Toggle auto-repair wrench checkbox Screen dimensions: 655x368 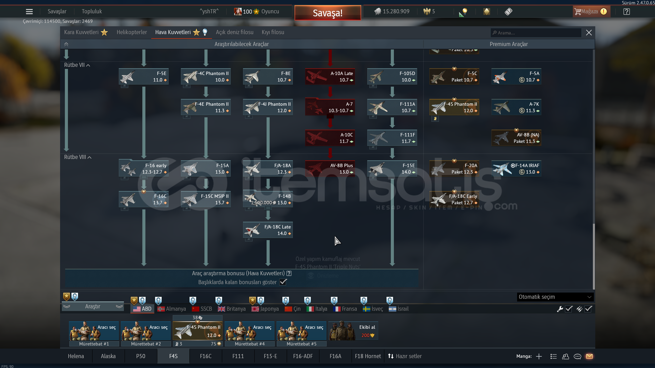pos(569,309)
